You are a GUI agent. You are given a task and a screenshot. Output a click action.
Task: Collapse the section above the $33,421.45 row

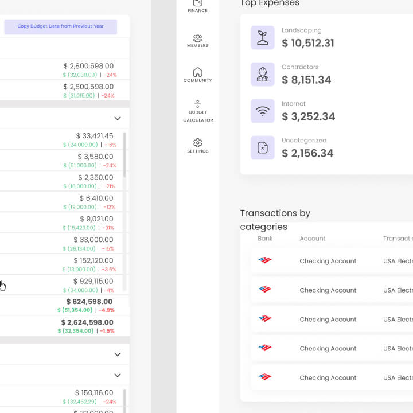click(118, 119)
